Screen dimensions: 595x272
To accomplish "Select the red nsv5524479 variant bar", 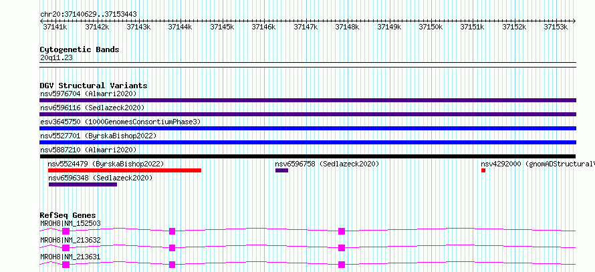I will [124, 170].
